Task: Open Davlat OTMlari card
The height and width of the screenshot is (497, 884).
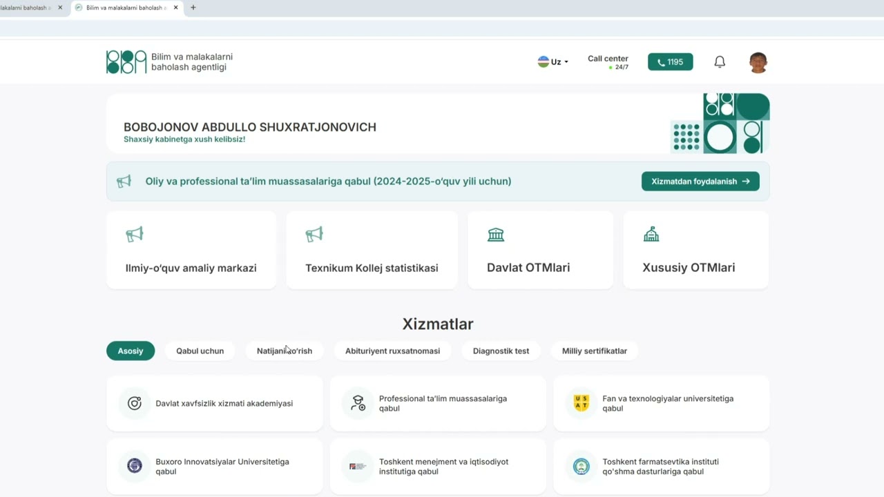Action: pyautogui.click(x=540, y=250)
